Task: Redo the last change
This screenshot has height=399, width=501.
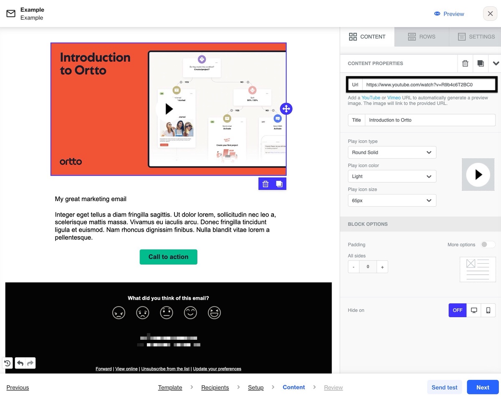Action: pyautogui.click(x=30, y=363)
